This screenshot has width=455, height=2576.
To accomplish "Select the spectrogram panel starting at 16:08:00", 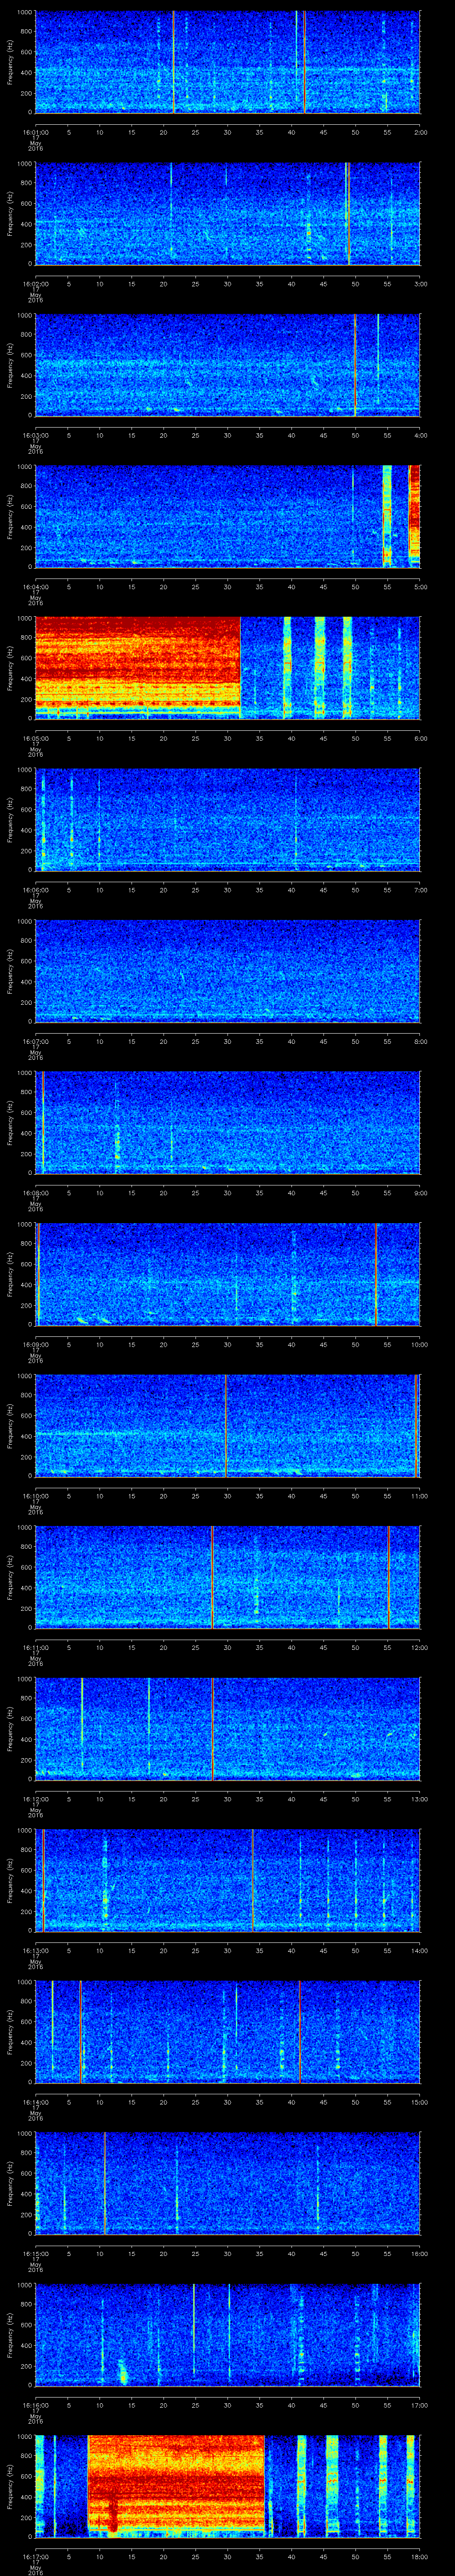I will coord(227,1122).
